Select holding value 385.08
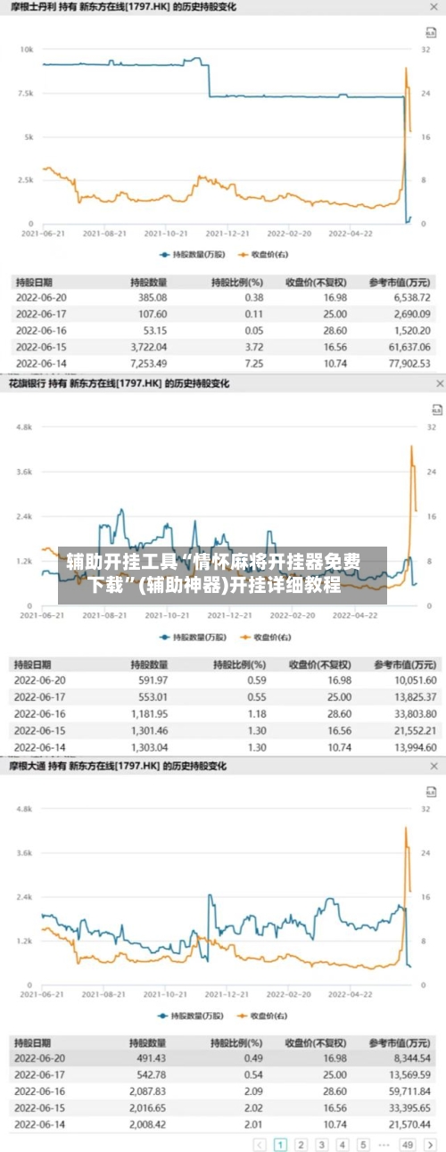This screenshot has height=1152, width=446. (153, 298)
